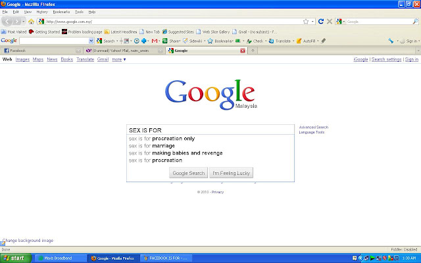Open the AutoFill dropdown arrow
This screenshot has width=421, height=263.
[x=318, y=41]
